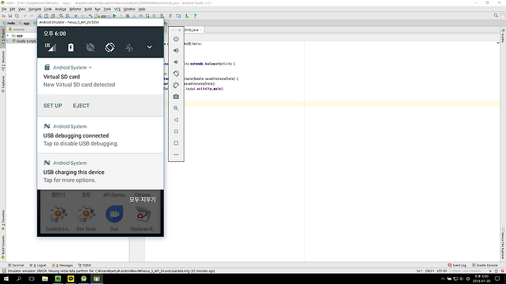Screen dimensions: 506x284
Task: Toggle Do Not Disturb quick setting
Action: tap(91, 48)
